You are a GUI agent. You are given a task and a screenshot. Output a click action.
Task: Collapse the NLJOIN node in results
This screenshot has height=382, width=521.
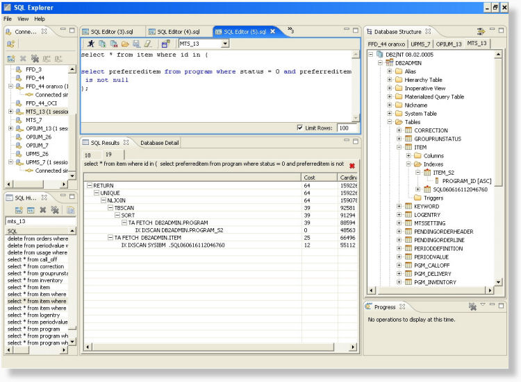pos(104,200)
